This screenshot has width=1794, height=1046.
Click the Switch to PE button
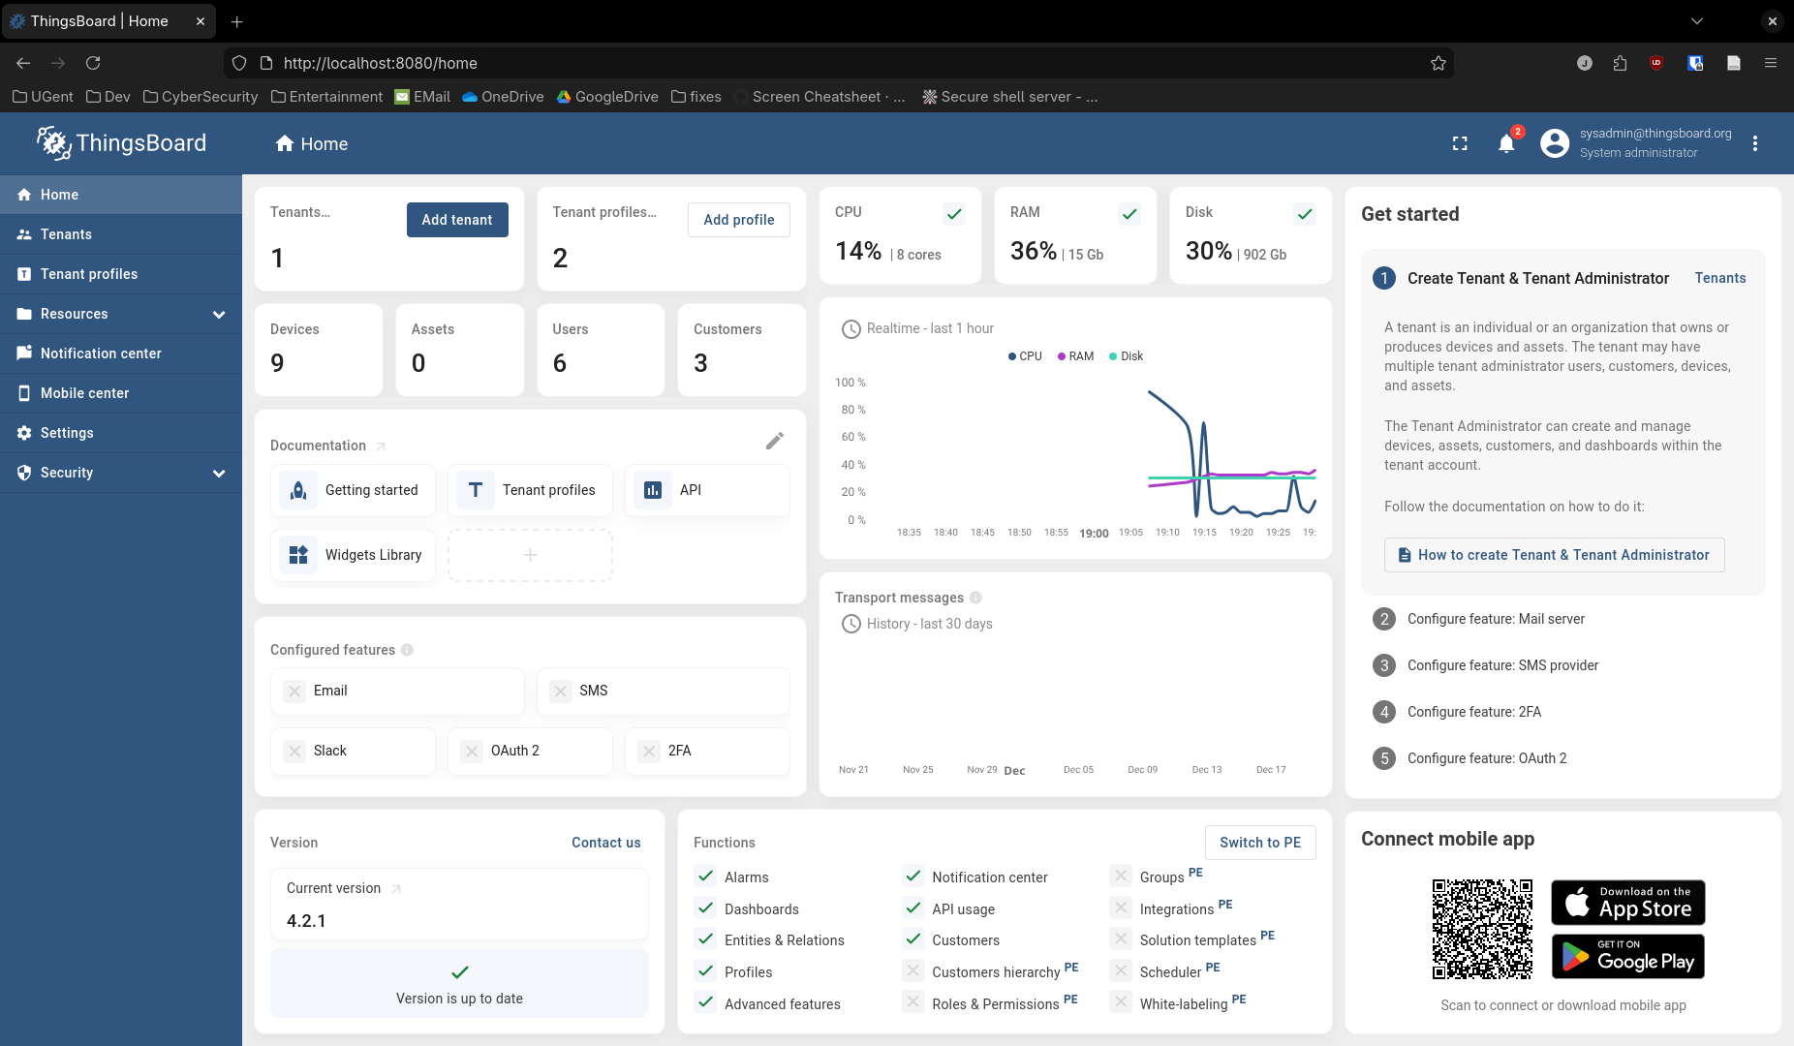(1259, 843)
